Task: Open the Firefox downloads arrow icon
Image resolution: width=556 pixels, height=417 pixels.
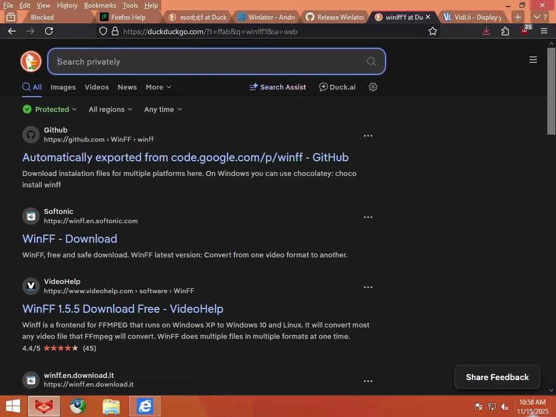Action: 486,31
